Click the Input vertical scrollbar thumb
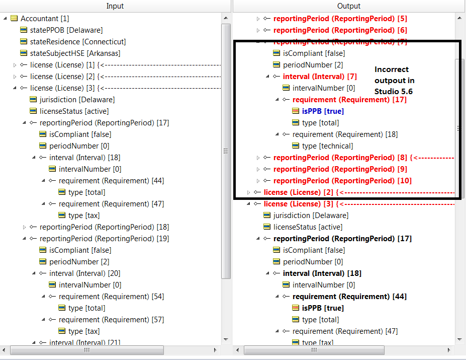Screen dimensions: 466x360 click(x=226, y=151)
